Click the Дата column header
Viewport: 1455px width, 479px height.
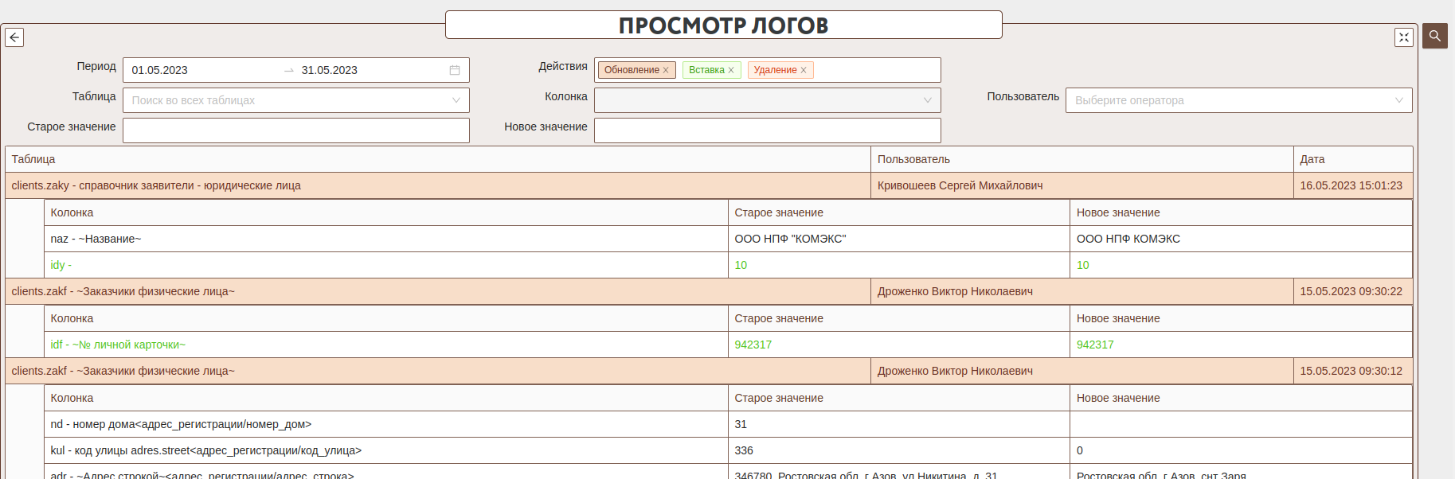(x=1312, y=159)
